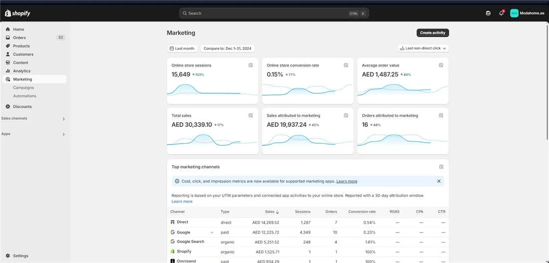The image size is (549, 263).
Task: Open Orders in the sidebar
Action: coord(34,38)
